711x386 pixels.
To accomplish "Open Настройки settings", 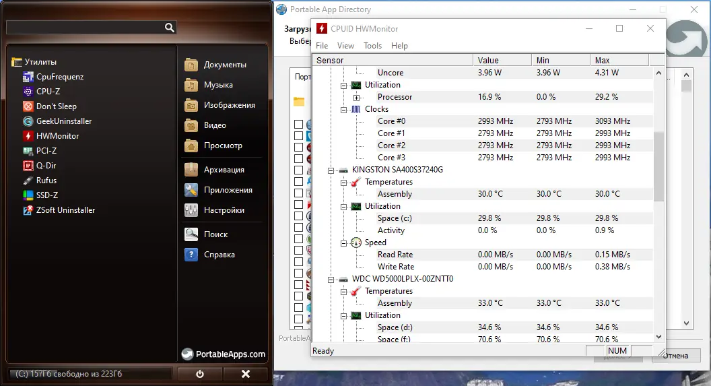I will click(x=215, y=210).
